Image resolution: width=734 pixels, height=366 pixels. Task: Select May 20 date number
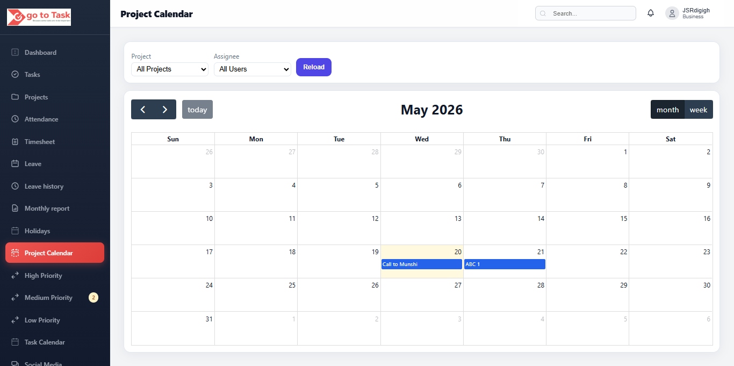458,252
